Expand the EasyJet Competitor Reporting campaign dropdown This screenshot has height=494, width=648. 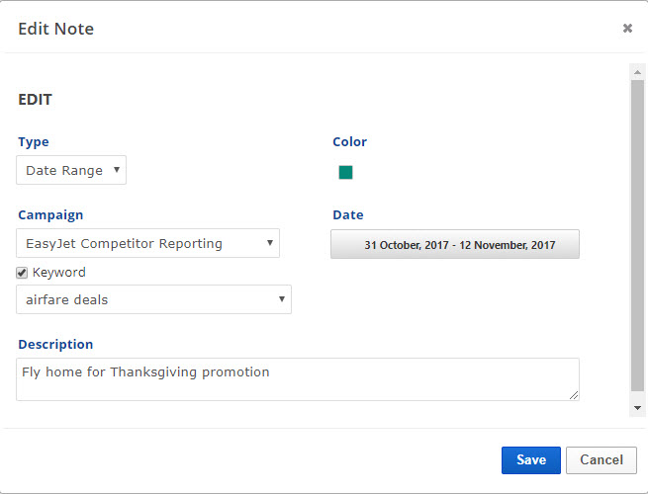click(x=148, y=243)
